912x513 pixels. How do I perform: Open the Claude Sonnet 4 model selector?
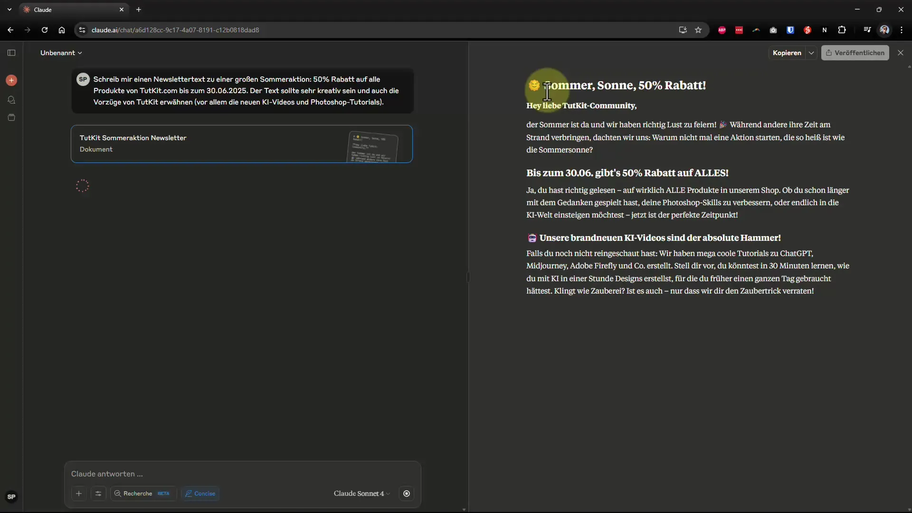click(361, 494)
